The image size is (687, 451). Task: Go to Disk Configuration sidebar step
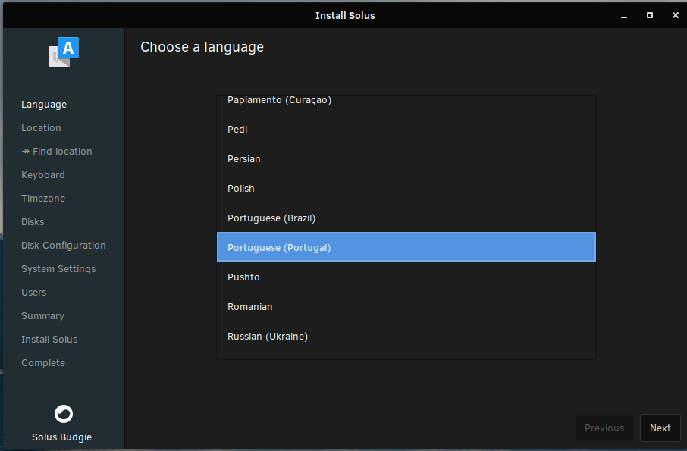click(64, 245)
